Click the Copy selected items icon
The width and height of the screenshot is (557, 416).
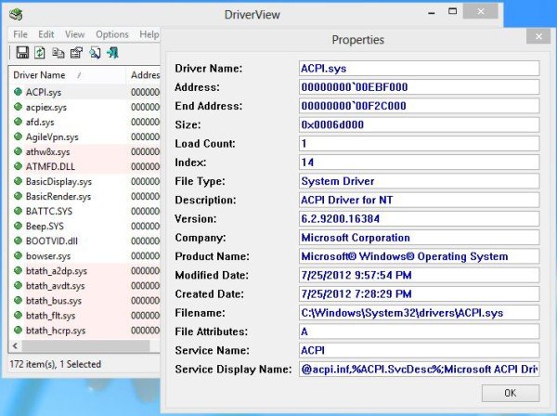58,53
